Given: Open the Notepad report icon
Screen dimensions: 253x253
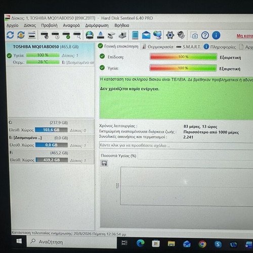Looking at the screenshot, I should tap(135, 35).
